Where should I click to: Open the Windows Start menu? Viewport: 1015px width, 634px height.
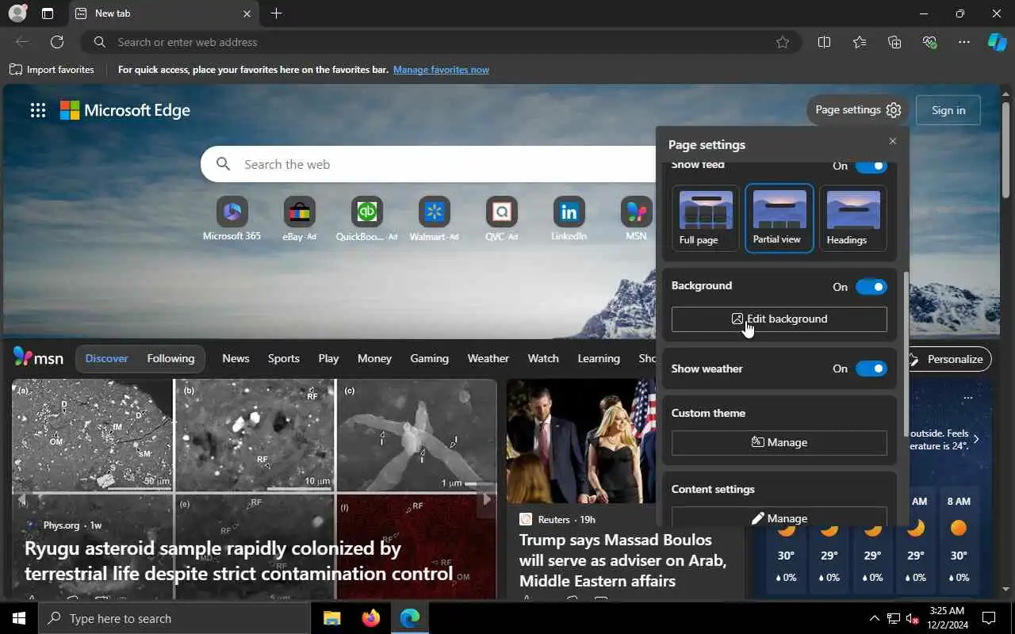pyautogui.click(x=19, y=618)
